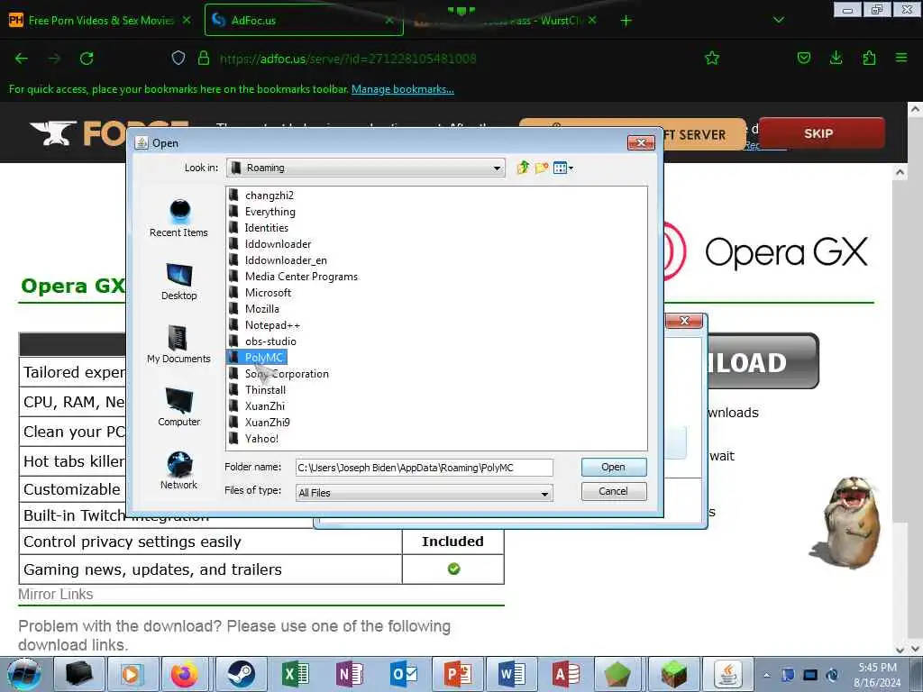Switch to the first PH browser tab
The image size is (923, 692).
pyautogui.click(x=99, y=21)
